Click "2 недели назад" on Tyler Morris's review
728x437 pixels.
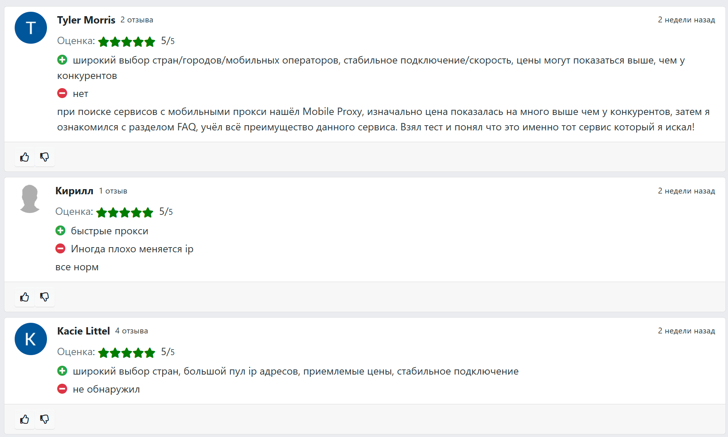tap(686, 20)
